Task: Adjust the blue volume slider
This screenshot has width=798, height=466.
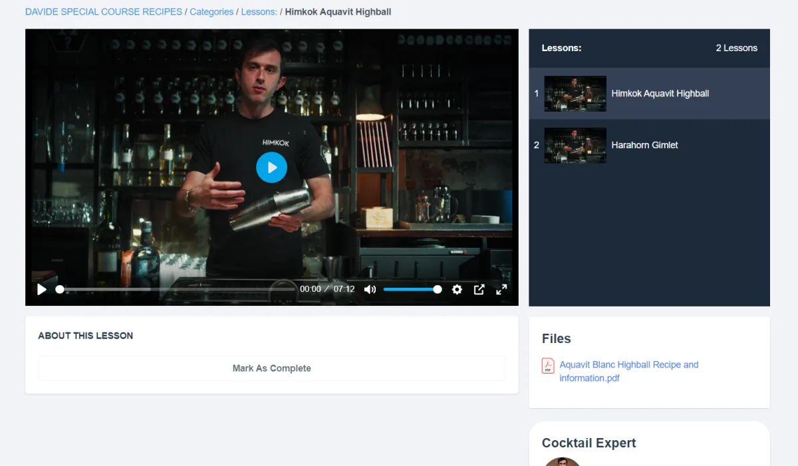Action: pos(412,289)
